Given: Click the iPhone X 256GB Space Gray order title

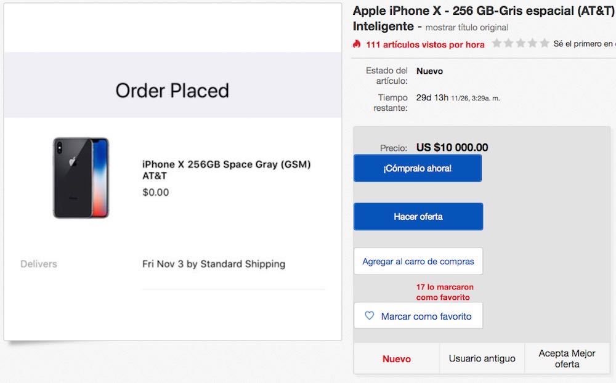Looking at the screenshot, I should click(226, 170).
